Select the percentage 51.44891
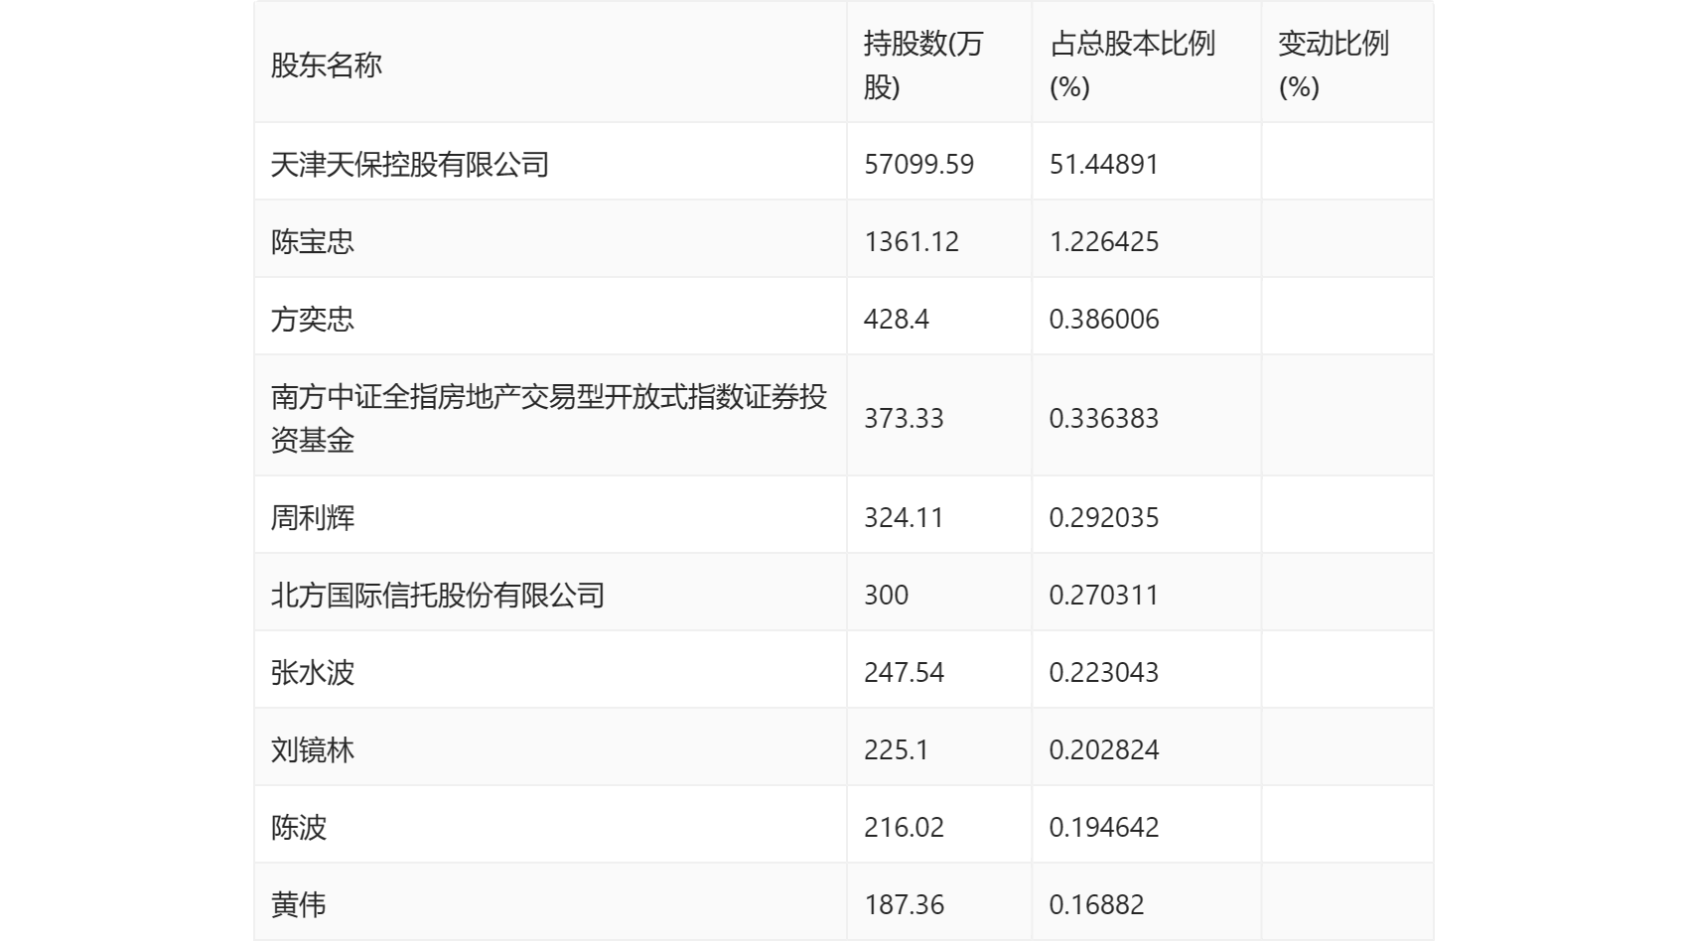 coord(1104,165)
